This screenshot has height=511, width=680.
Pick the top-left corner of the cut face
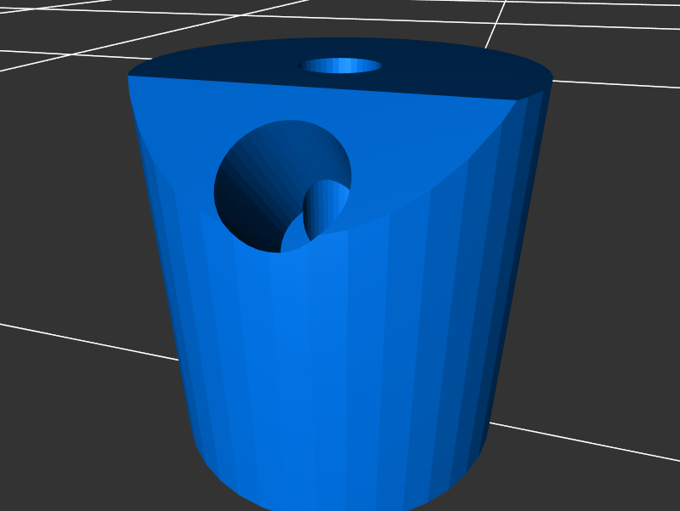pos(130,77)
